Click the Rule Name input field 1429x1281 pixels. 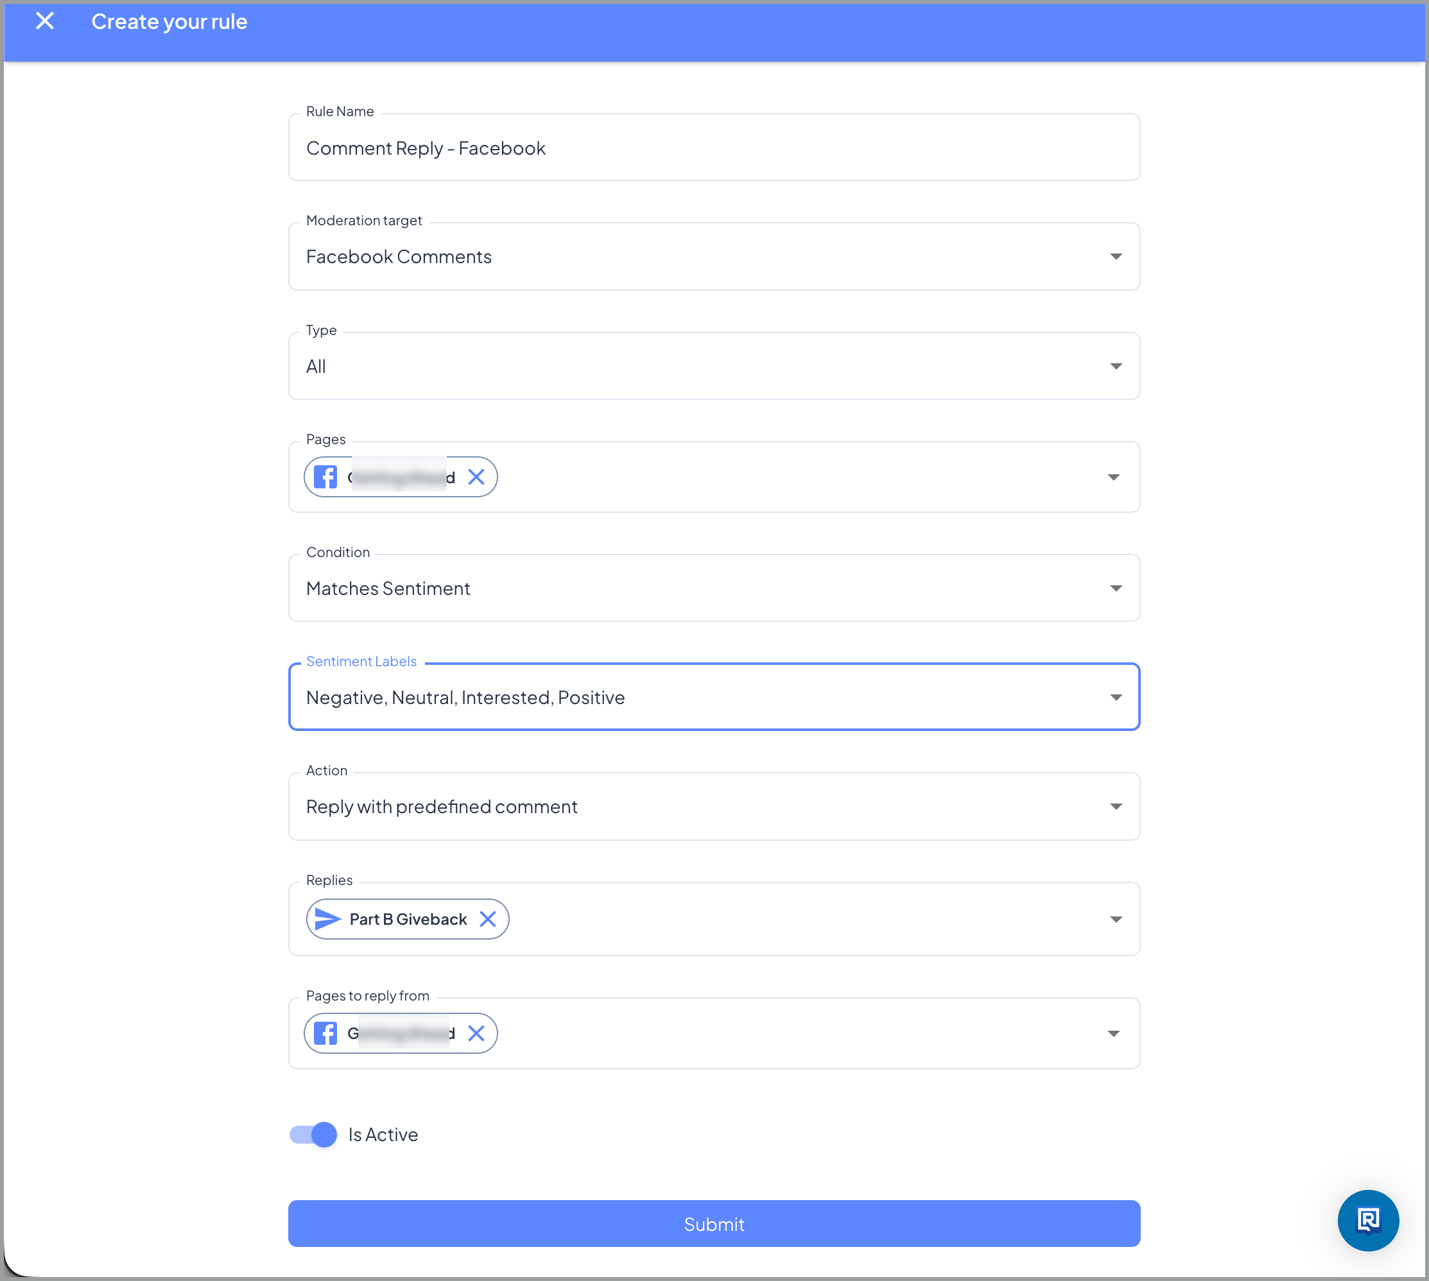click(x=714, y=147)
